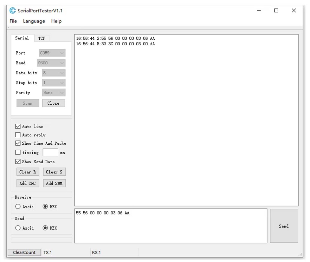Open the Language menu
The width and height of the screenshot is (310, 262).
pyautogui.click(x=34, y=21)
